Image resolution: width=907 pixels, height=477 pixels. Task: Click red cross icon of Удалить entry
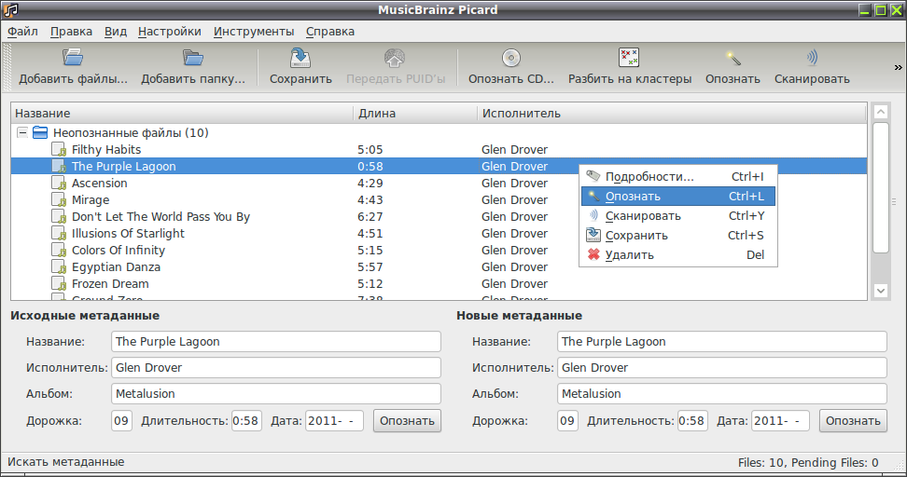point(593,254)
